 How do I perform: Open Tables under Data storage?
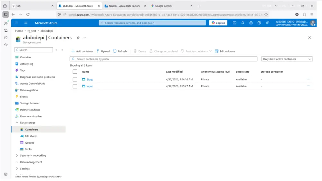[29, 149]
